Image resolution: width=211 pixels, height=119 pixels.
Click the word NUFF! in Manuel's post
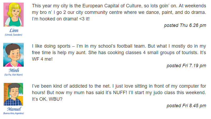[x=120, y=93]
